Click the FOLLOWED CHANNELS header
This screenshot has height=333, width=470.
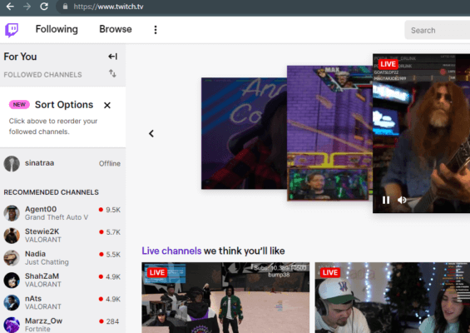point(42,75)
